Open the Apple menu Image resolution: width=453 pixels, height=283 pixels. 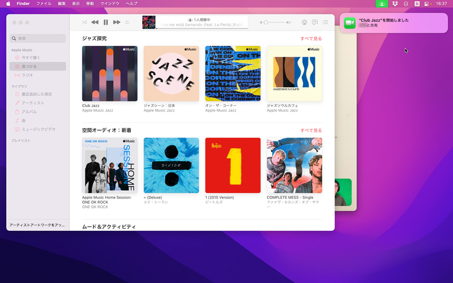[x=8, y=4]
